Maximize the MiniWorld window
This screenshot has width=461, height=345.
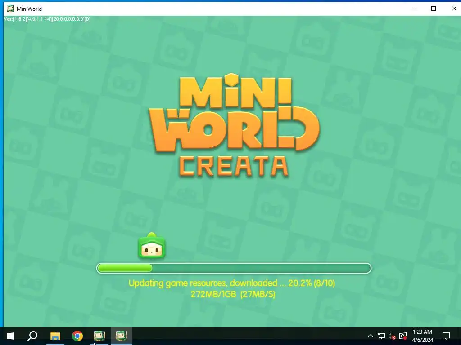pos(434,9)
